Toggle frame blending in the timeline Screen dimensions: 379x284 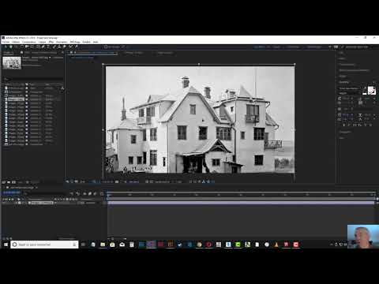90,193
